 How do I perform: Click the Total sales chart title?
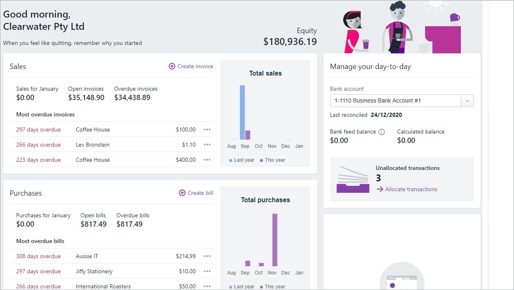(x=266, y=74)
